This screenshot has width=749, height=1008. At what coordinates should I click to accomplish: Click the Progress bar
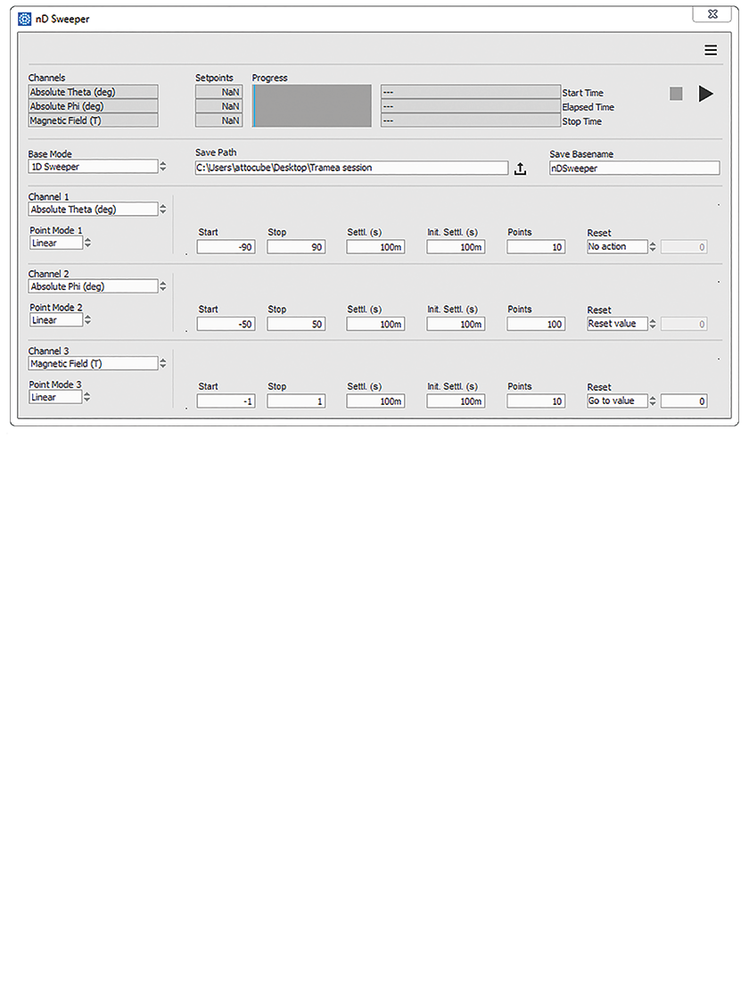pyautogui.click(x=313, y=105)
